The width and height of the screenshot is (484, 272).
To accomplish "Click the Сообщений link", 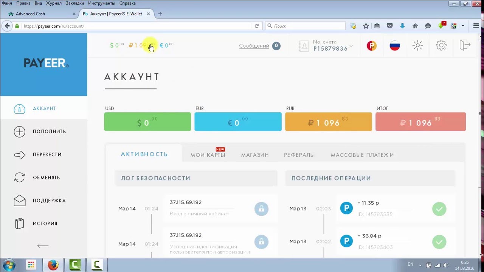I will [254, 46].
